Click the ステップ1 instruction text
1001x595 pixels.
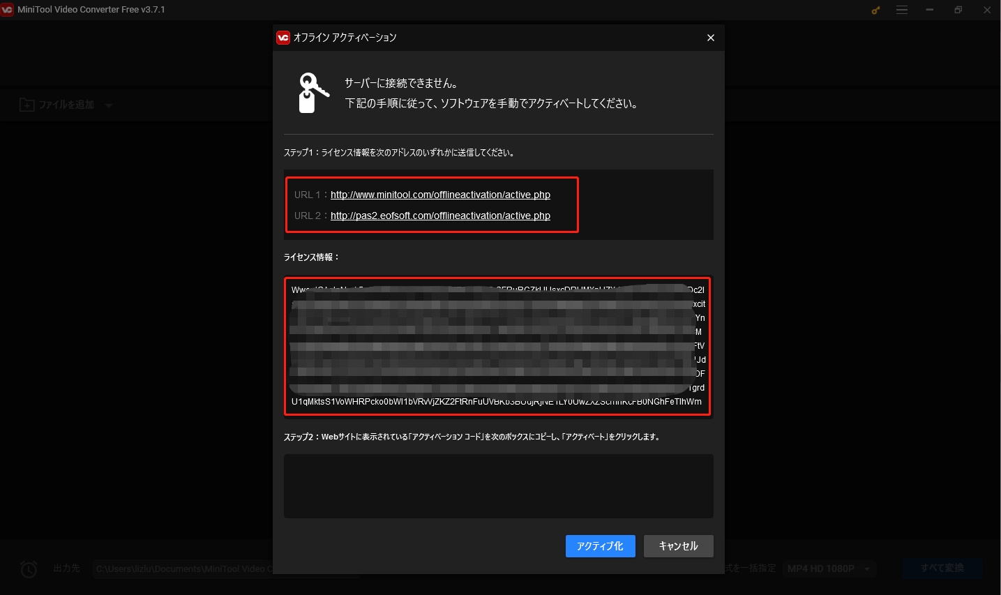coord(400,153)
